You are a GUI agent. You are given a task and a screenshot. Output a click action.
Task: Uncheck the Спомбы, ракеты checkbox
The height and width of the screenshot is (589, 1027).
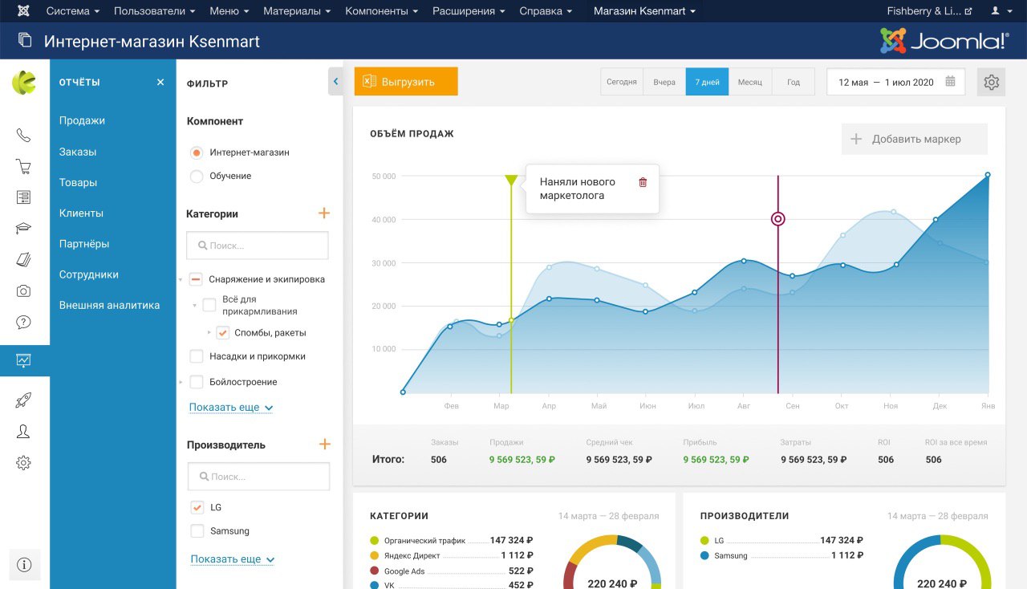click(223, 333)
